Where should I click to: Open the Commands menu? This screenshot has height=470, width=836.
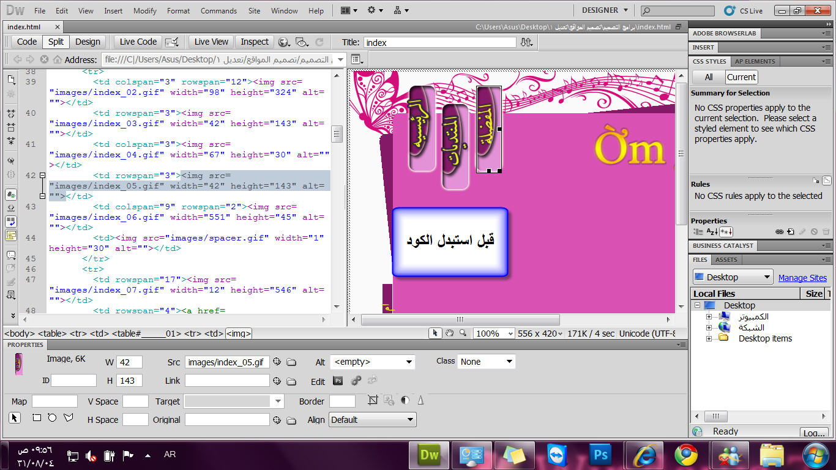point(218,10)
